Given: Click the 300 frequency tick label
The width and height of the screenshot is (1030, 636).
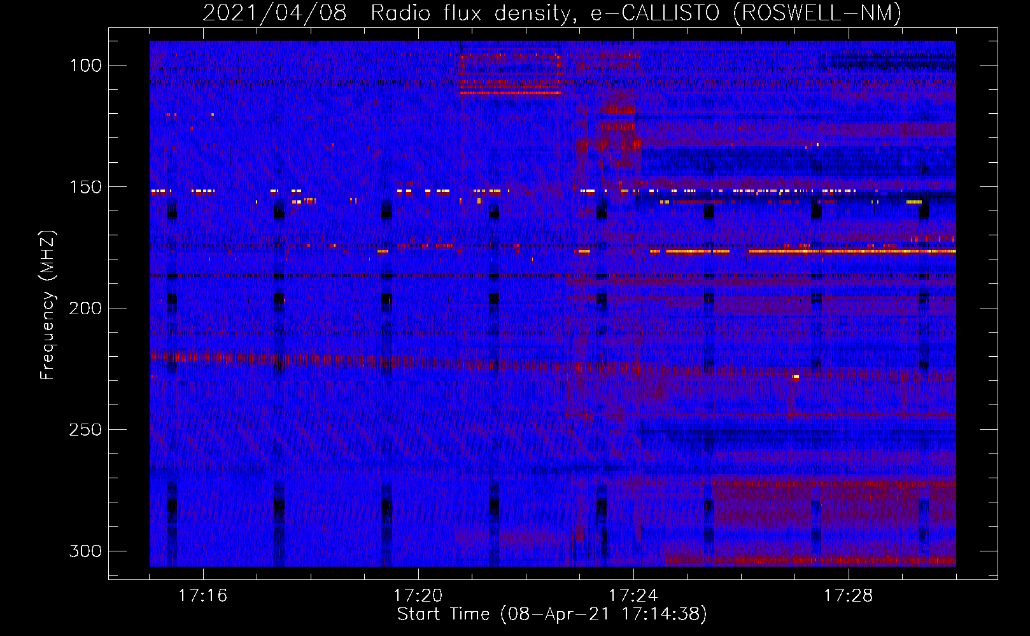Looking at the screenshot, I should [85, 551].
